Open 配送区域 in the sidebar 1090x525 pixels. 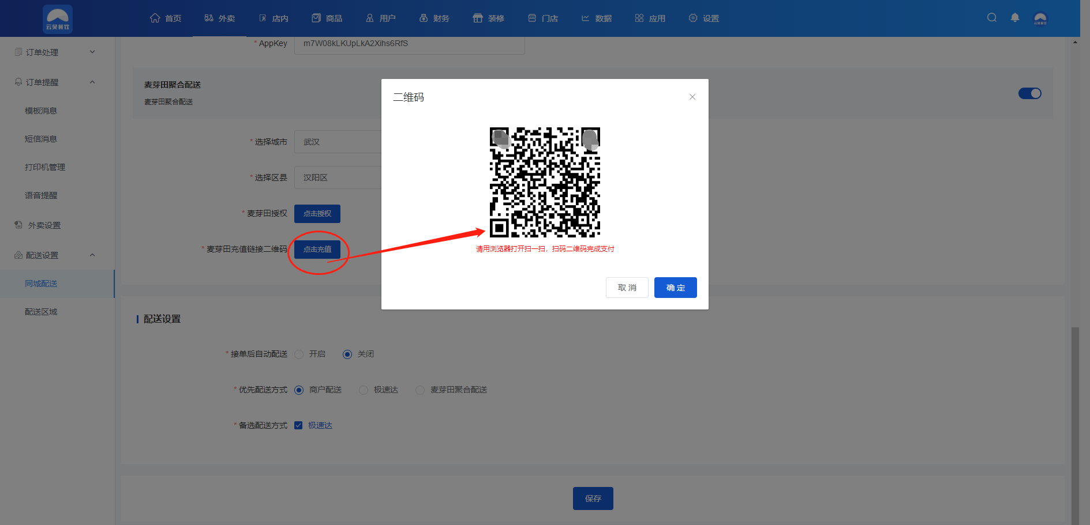point(41,312)
